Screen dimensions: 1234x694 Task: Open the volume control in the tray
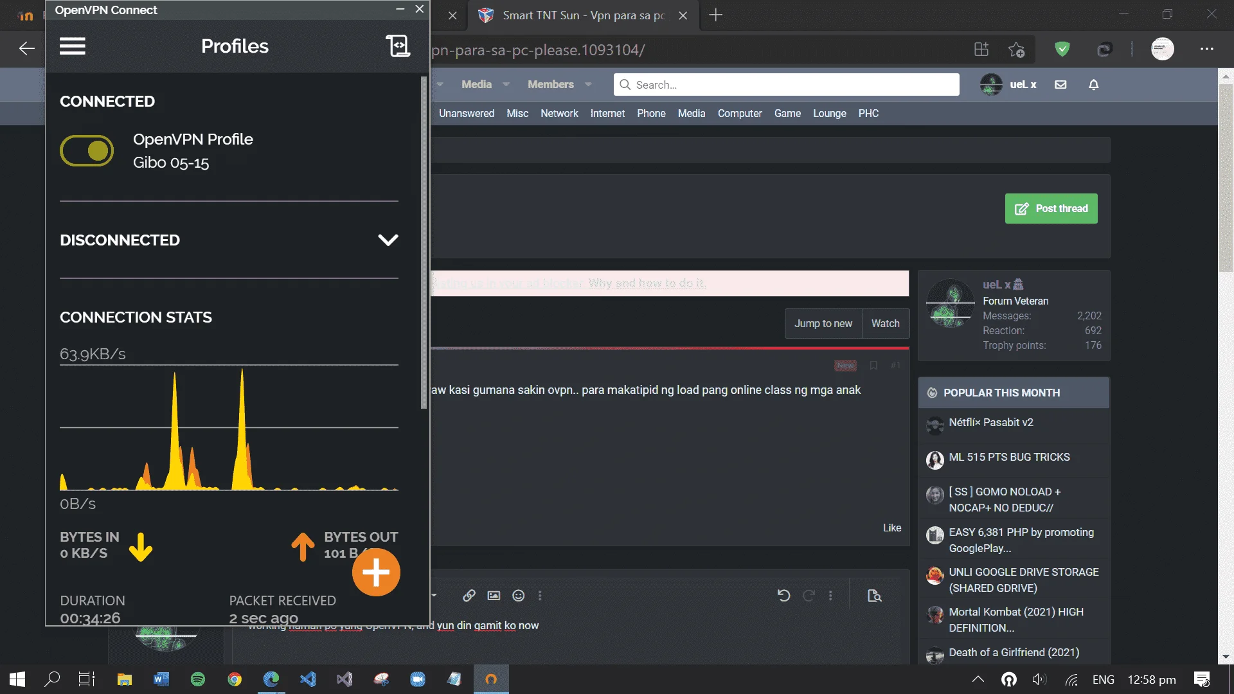[1039, 679]
